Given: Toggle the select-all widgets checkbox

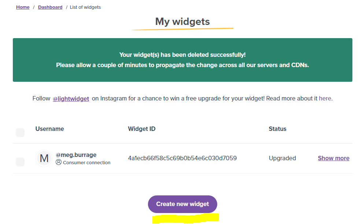Looking at the screenshot, I should pyautogui.click(x=20, y=133).
